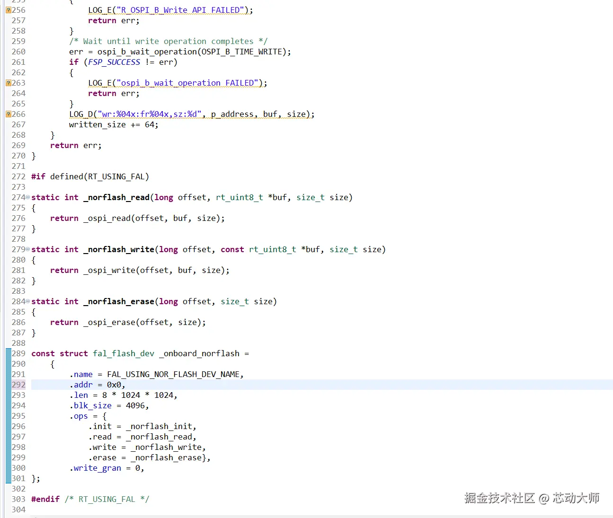Click the change-bar beside line 289
The image size is (613, 518).
coord(8,353)
